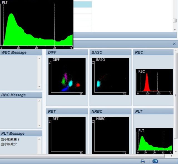Click the RBC Message scroll down arrow

(x=39, y=125)
